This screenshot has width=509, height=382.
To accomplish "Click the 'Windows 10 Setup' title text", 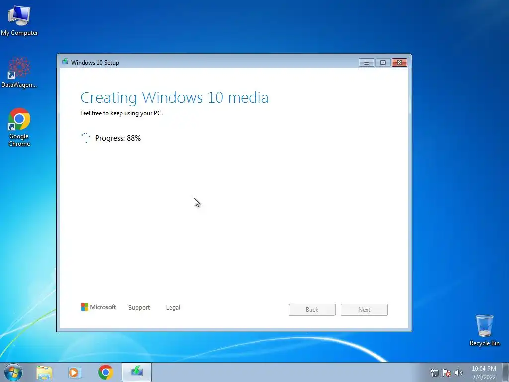I will point(95,62).
